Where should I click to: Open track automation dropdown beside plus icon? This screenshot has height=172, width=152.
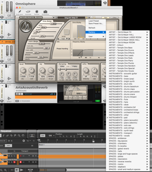pos(29,141)
